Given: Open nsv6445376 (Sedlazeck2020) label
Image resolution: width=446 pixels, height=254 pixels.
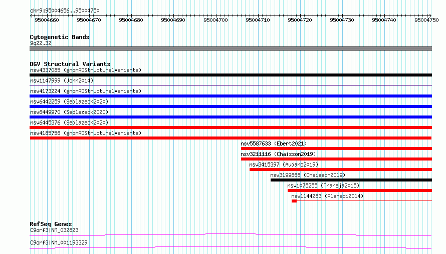Looking at the screenshot, I should [69, 122].
